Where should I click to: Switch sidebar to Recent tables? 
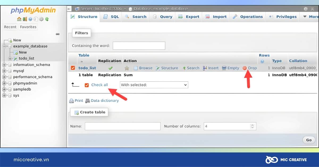10,27
